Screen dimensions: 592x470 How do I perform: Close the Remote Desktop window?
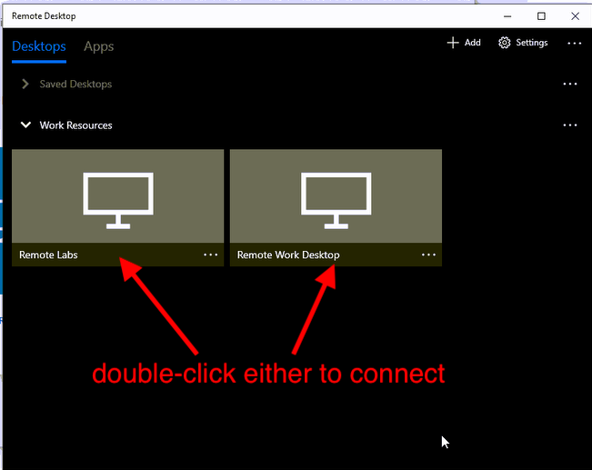(x=575, y=16)
